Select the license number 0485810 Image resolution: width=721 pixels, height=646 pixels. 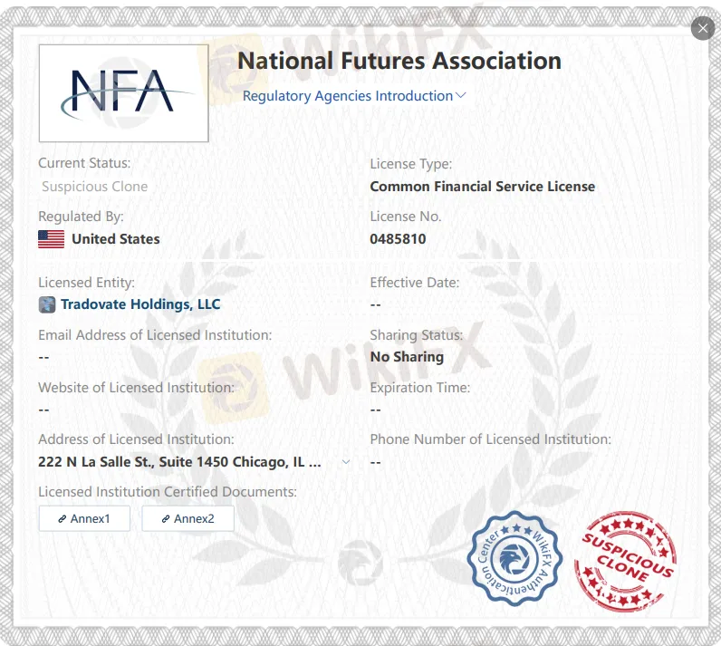(398, 239)
